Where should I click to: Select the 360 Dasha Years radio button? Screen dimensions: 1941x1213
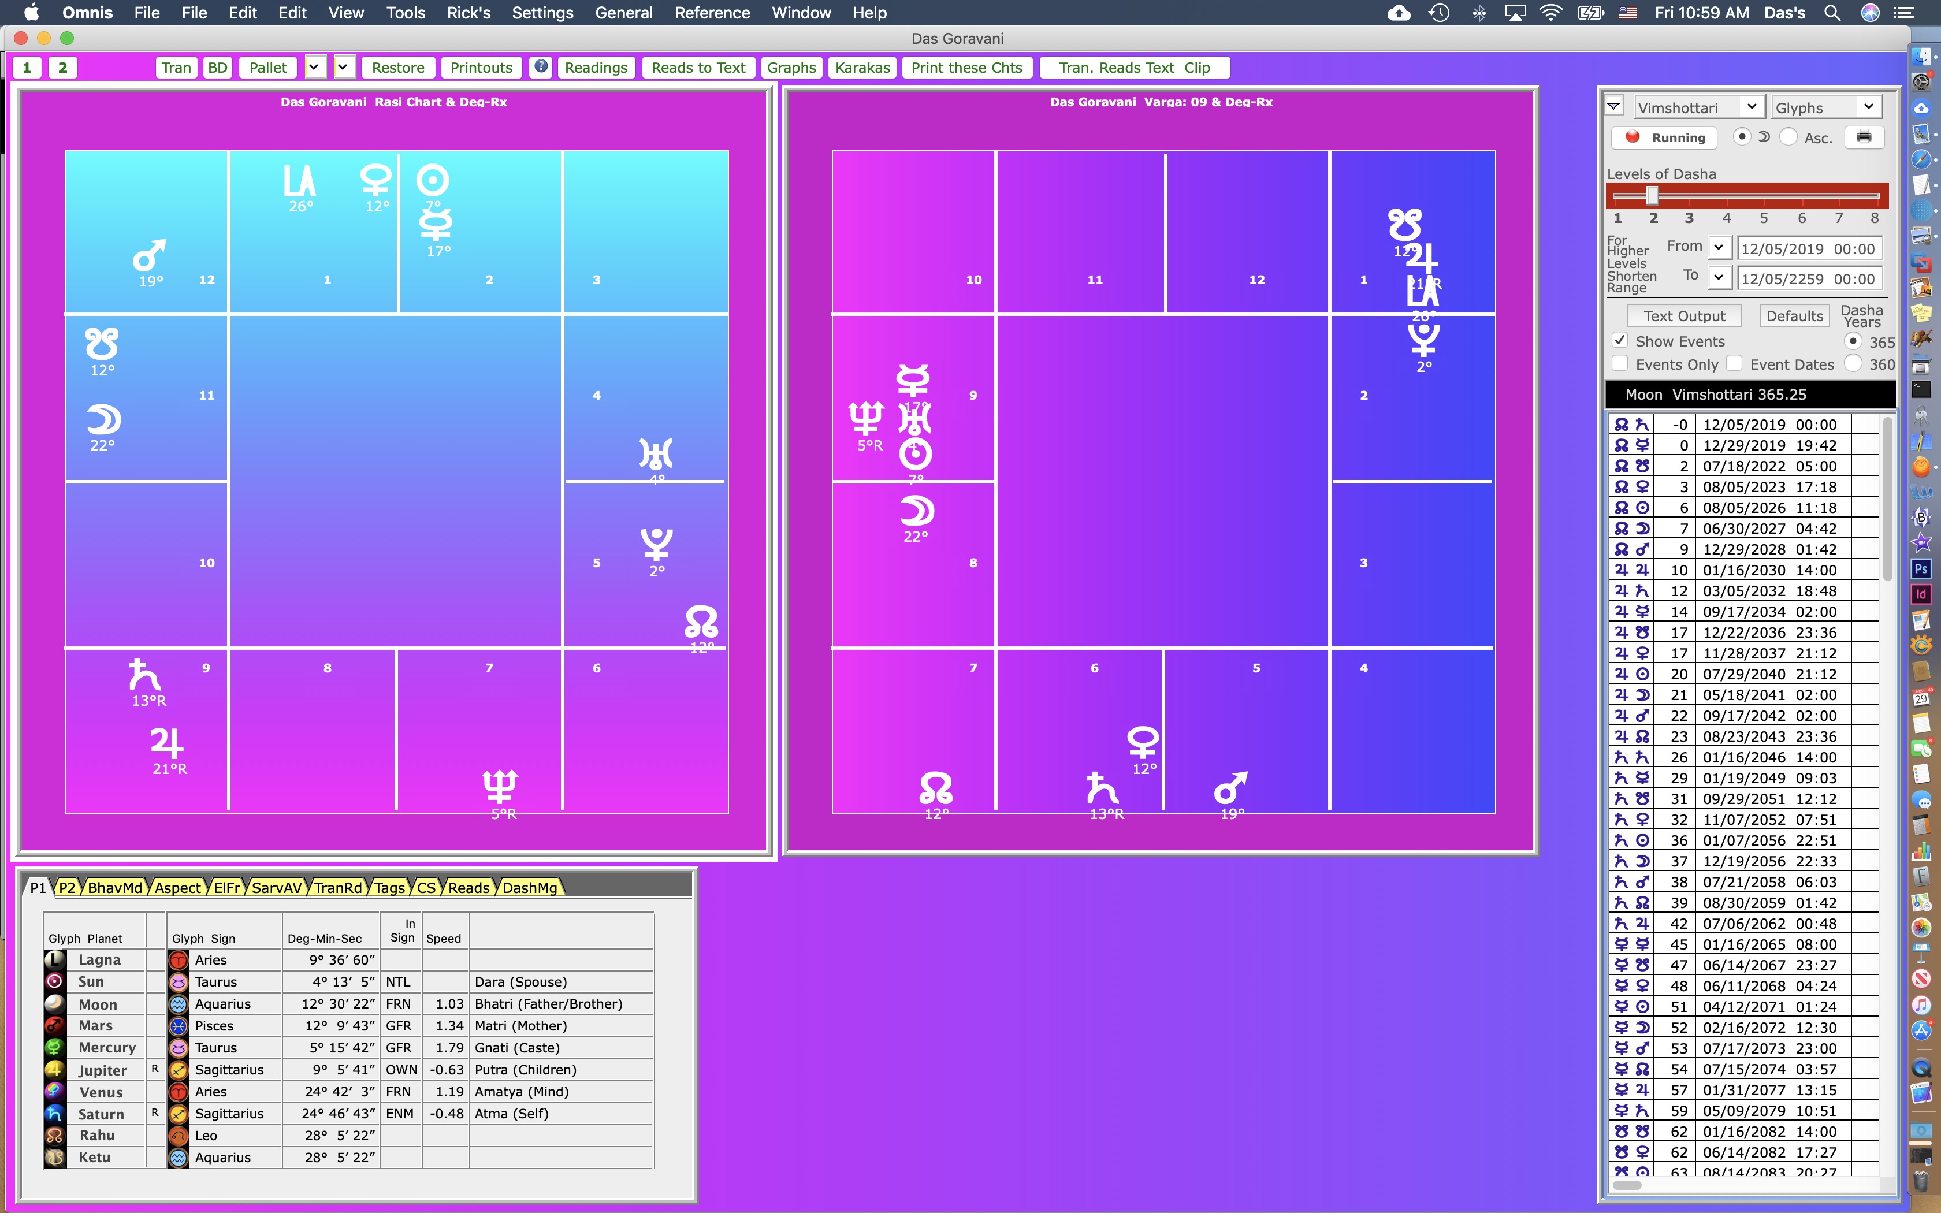(x=1853, y=363)
